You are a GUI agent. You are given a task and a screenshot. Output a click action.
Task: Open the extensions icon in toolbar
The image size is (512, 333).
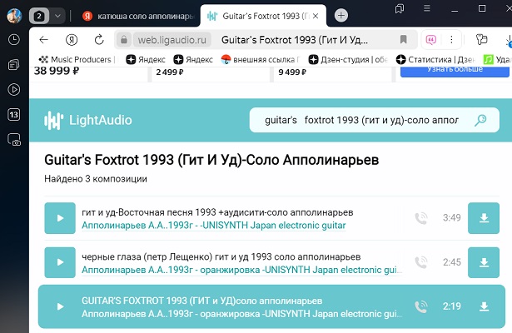(481, 39)
